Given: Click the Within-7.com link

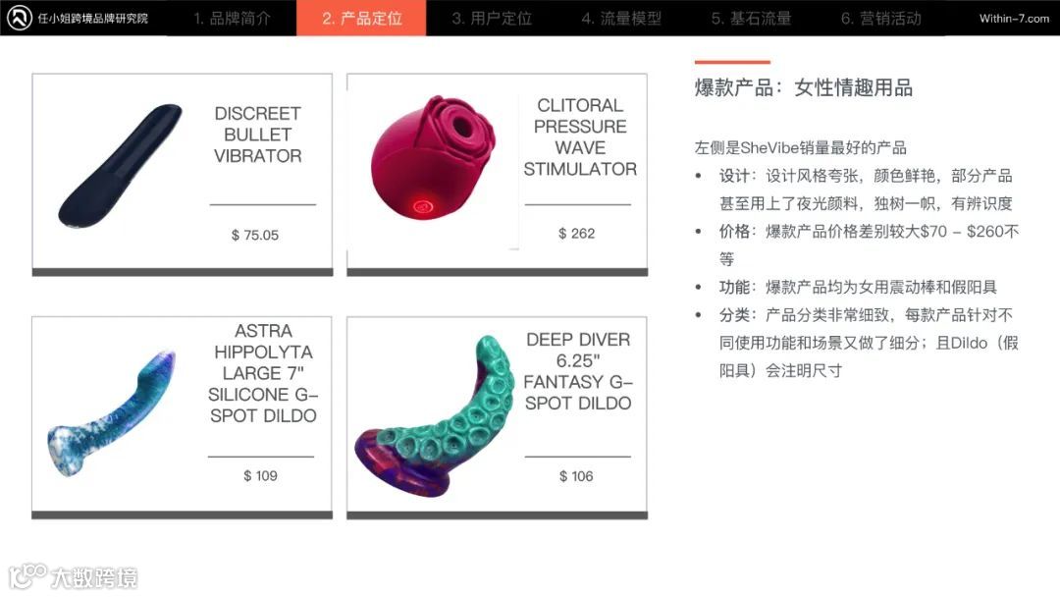Looking at the screenshot, I should (1014, 19).
